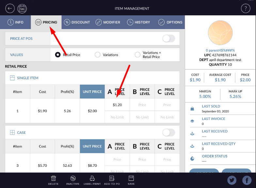Click the item image thumbnail

click(220, 34)
